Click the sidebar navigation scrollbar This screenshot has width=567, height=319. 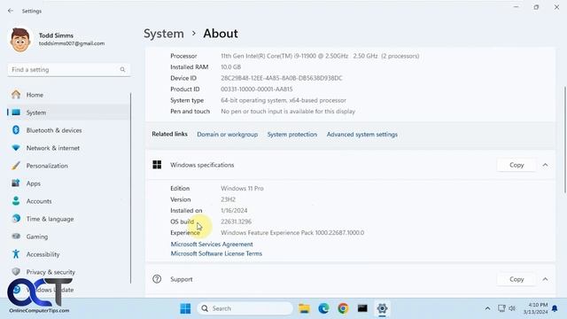130,188
